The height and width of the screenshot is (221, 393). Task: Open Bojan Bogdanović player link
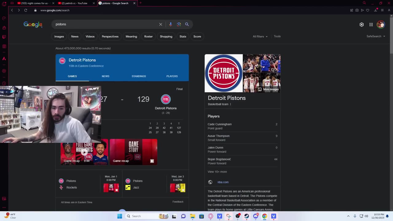pyautogui.click(x=219, y=159)
